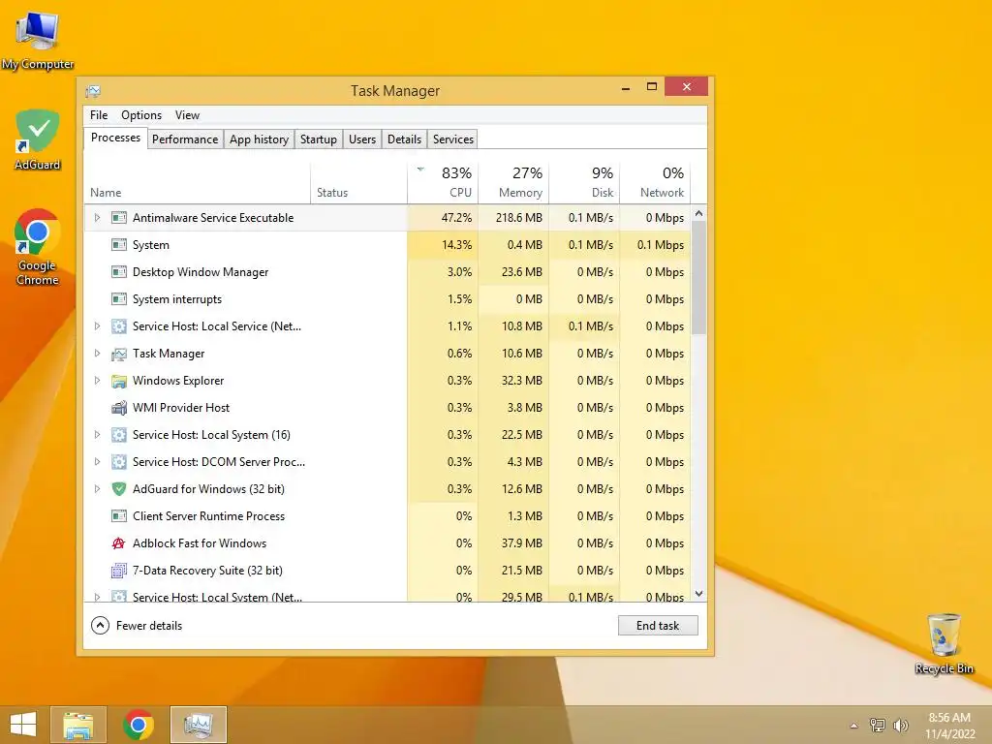The width and height of the screenshot is (992, 744).
Task: Expand the Task Manager process group
Action: click(x=98, y=354)
